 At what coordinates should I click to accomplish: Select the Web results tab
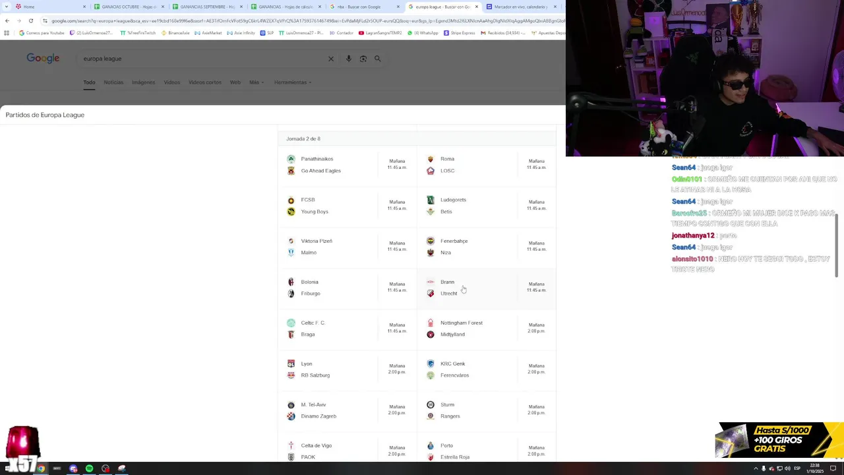coord(235,82)
